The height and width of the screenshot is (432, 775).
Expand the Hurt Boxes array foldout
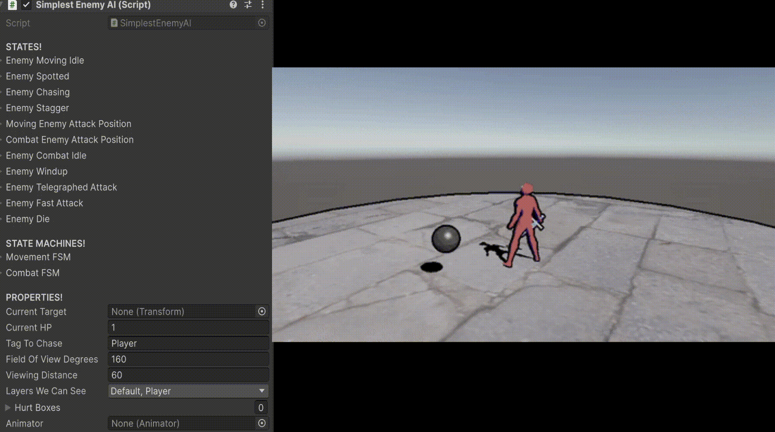[8, 407]
